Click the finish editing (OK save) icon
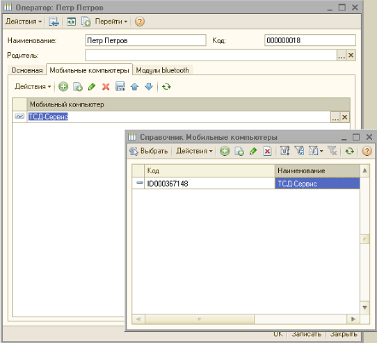Screen dimensions: 377x343 point(120,86)
